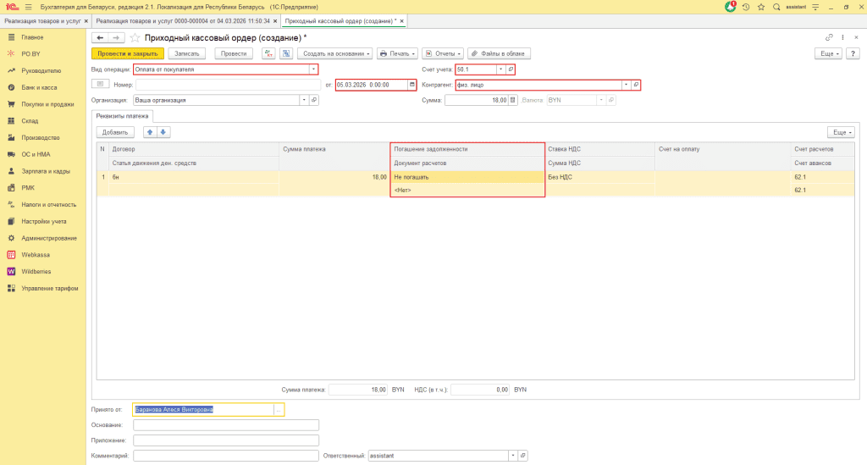Viewport: 867px width, 465px height.
Task: Show accounting entries Дт/Кт icon
Action: (268, 53)
